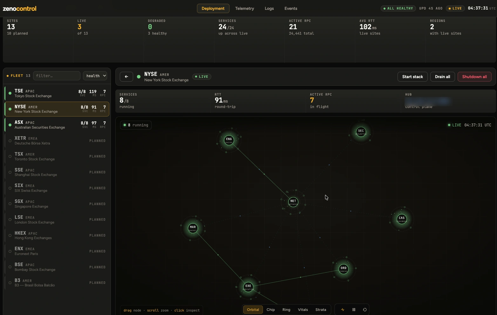Click the REGIONS 2 summary card
497x315 pixels.
461,40
